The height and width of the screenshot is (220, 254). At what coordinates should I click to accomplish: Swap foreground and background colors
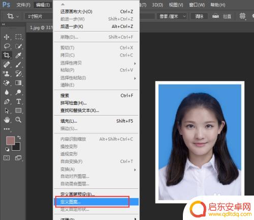pyautogui.click(x=19, y=137)
